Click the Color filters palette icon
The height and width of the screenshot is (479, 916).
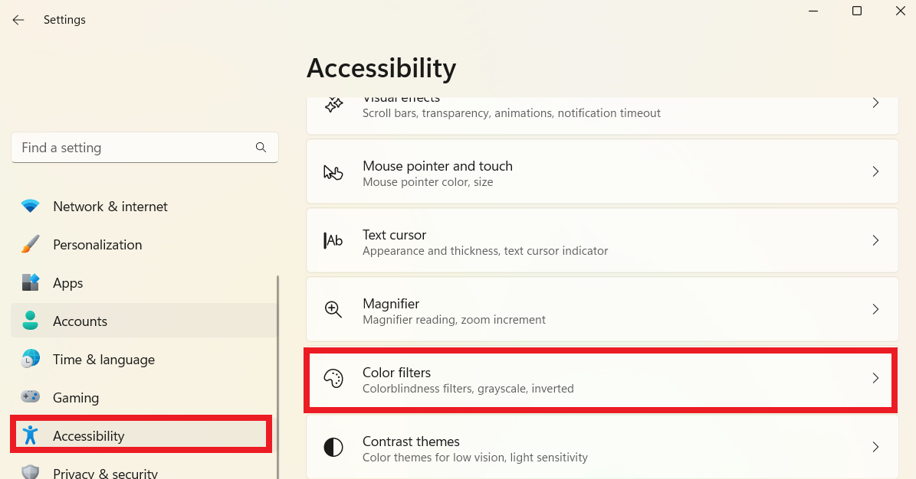(333, 379)
